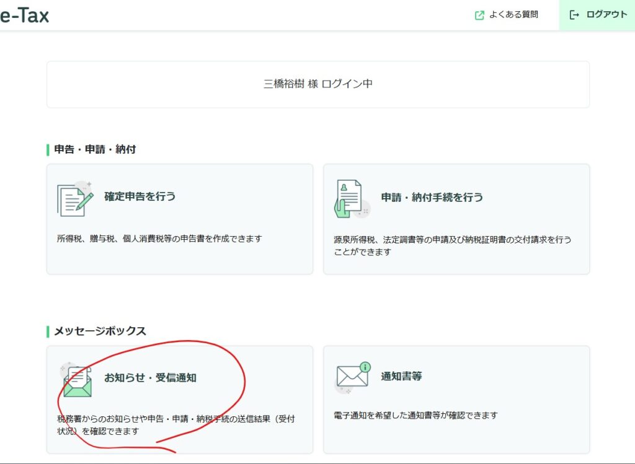Image resolution: width=635 pixels, height=464 pixels.
Task: Click the envelope info icon for 通知書等
Action: tap(353, 377)
